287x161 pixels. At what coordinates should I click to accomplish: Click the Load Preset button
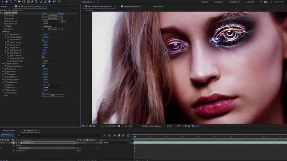point(52,16)
